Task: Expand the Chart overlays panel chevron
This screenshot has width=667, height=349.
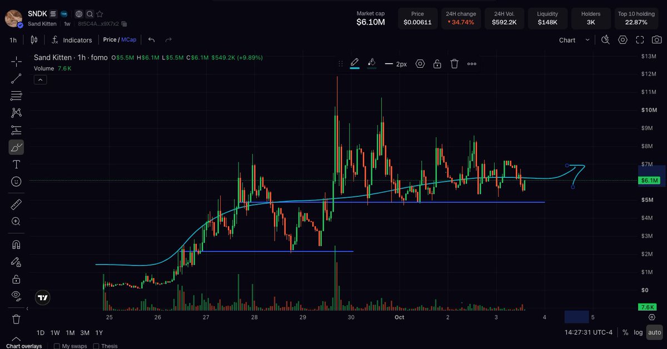Action: click(16, 339)
